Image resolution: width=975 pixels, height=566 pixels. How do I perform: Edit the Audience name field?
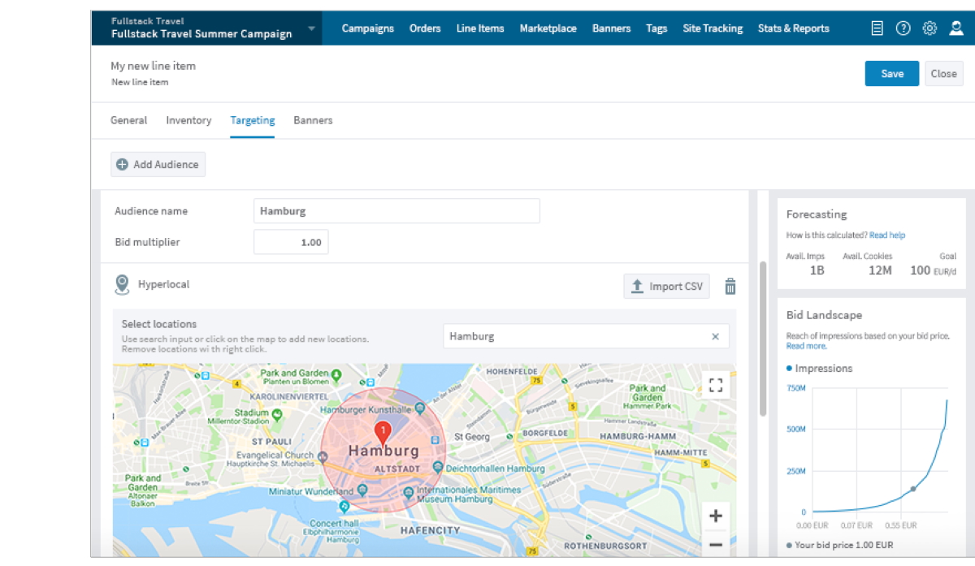[x=396, y=211]
